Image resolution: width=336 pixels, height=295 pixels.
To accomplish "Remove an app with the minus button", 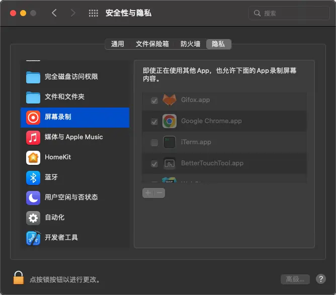I will (x=159, y=193).
